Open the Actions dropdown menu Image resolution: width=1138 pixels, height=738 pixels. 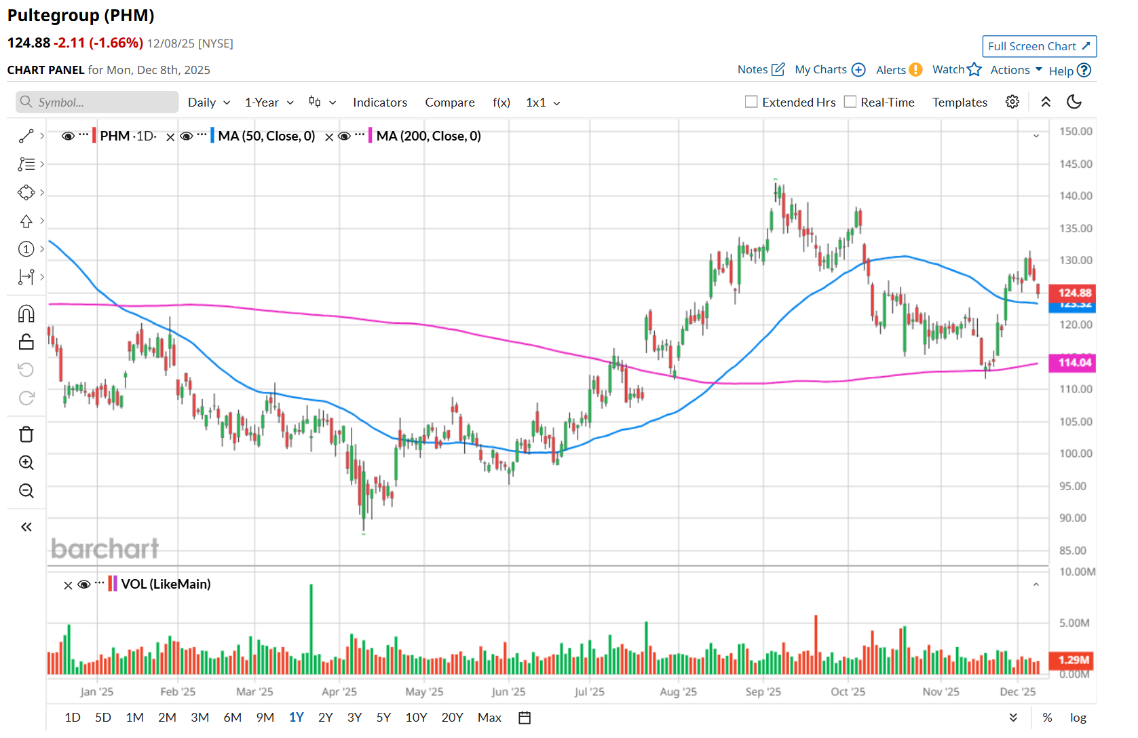click(1016, 70)
